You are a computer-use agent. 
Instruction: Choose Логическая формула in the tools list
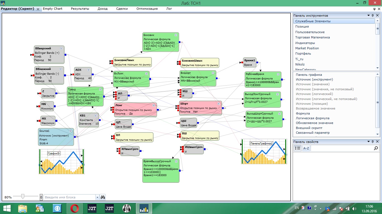click(313, 118)
